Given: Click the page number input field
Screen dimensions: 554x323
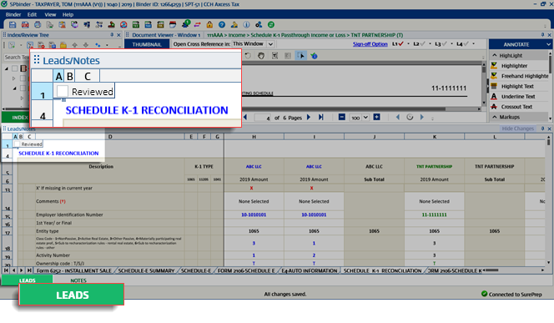Looking at the screenshot, I should coord(262,118).
